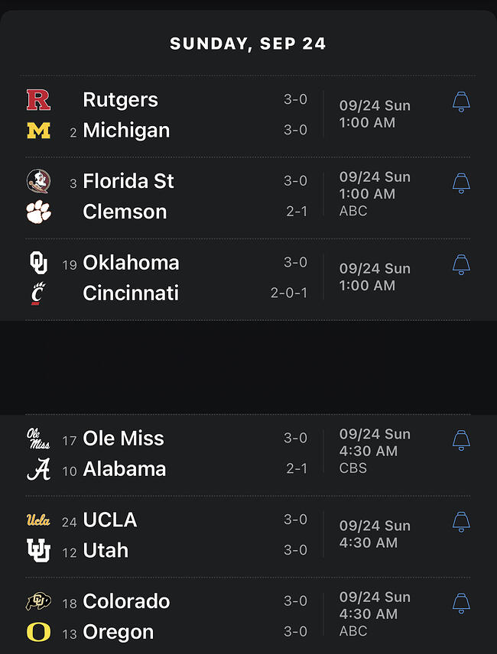Viewport: 497px width, 654px height.
Task: Tap the Rutgers team logo
Action: (38, 99)
